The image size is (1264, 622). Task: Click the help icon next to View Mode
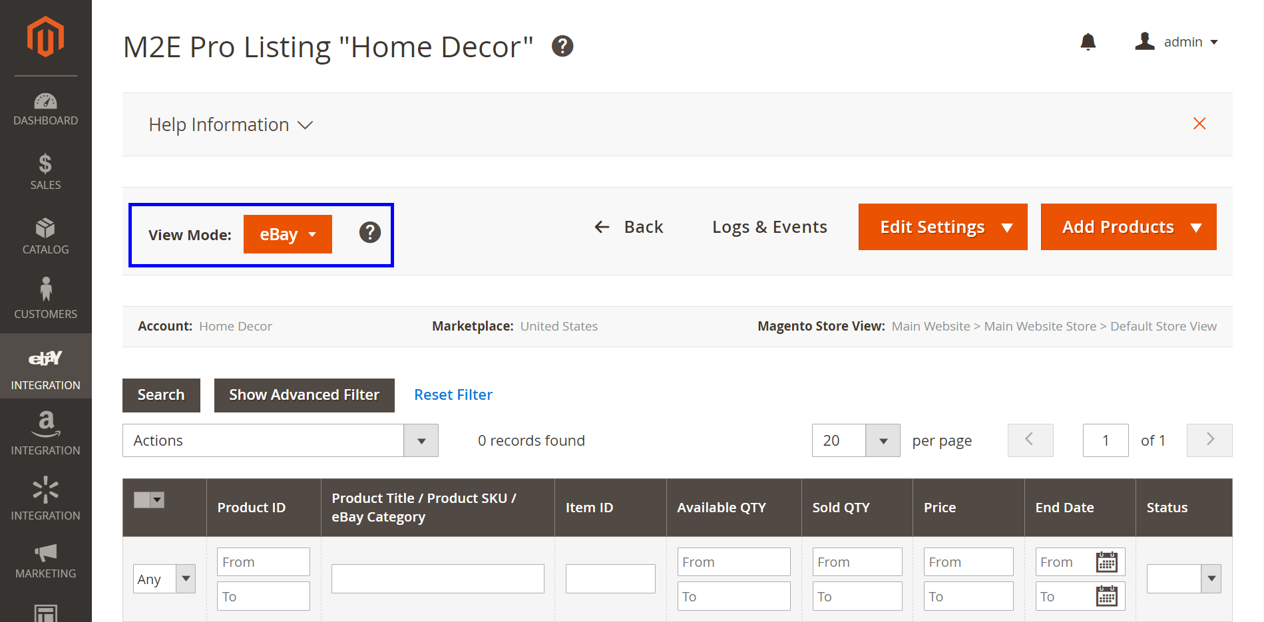tap(370, 233)
